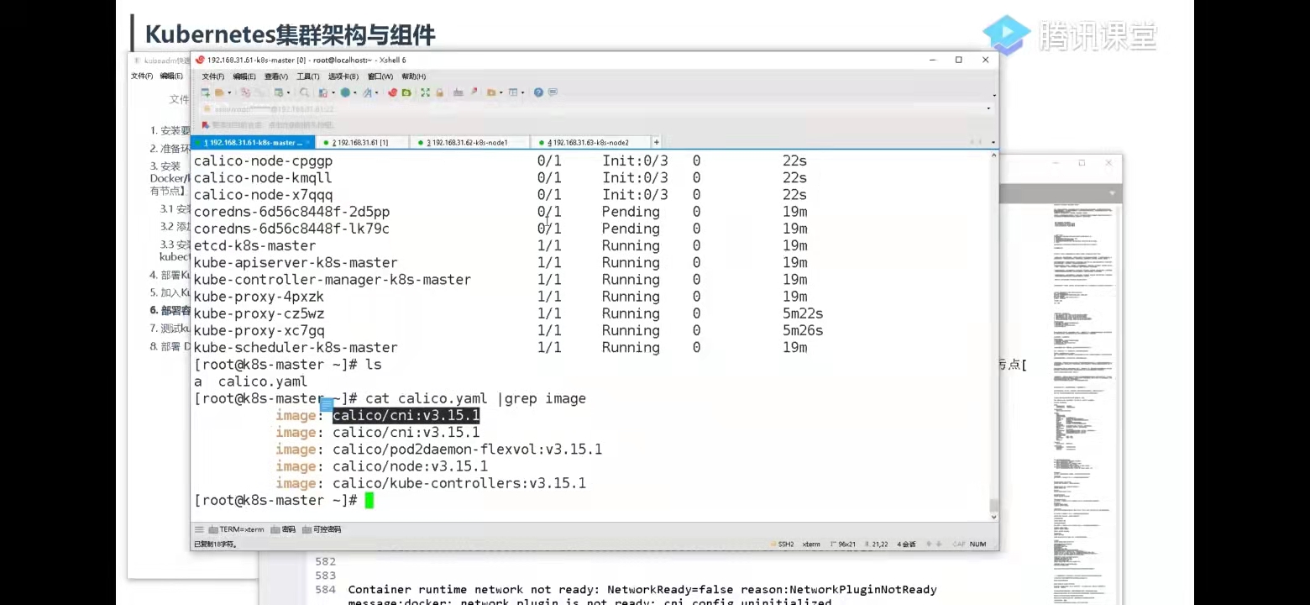Click the NUM indicator in status bar
Image resolution: width=1310 pixels, height=605 pixels.
977,544
